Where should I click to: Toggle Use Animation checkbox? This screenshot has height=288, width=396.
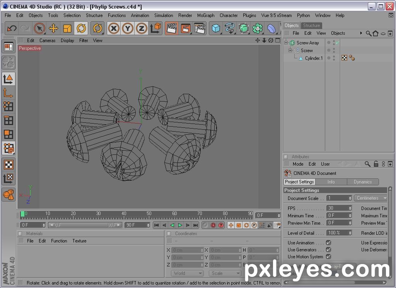(328, 242)
